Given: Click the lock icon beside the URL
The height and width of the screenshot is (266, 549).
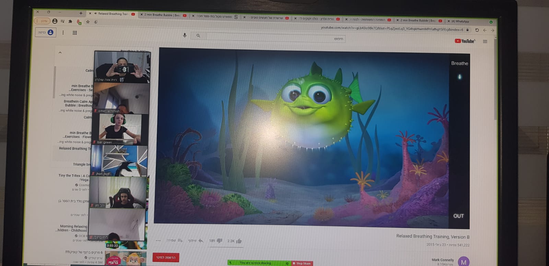Looking at the screenshot, I should point(467,30).
